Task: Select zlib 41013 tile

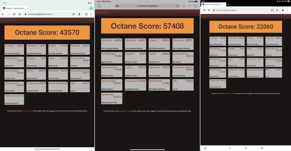Action: 274,73
